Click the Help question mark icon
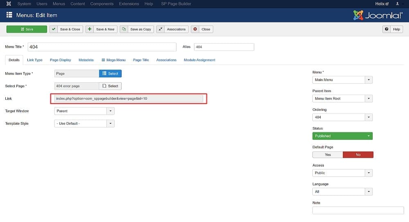 (387, 29)
